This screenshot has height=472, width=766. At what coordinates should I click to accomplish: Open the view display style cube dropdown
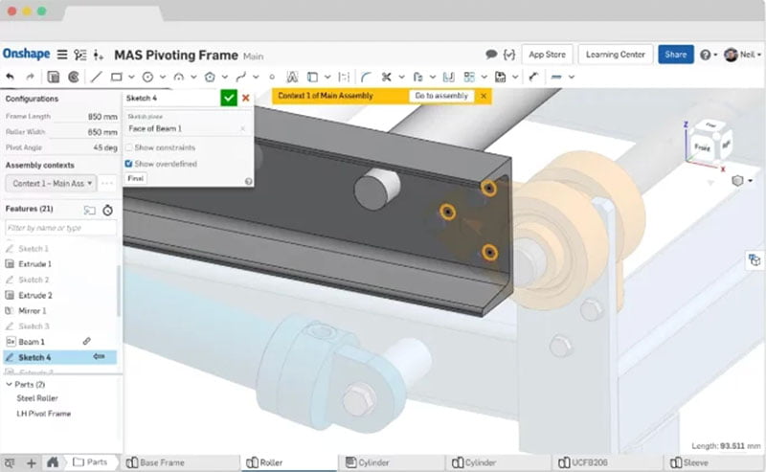[741, 181]
